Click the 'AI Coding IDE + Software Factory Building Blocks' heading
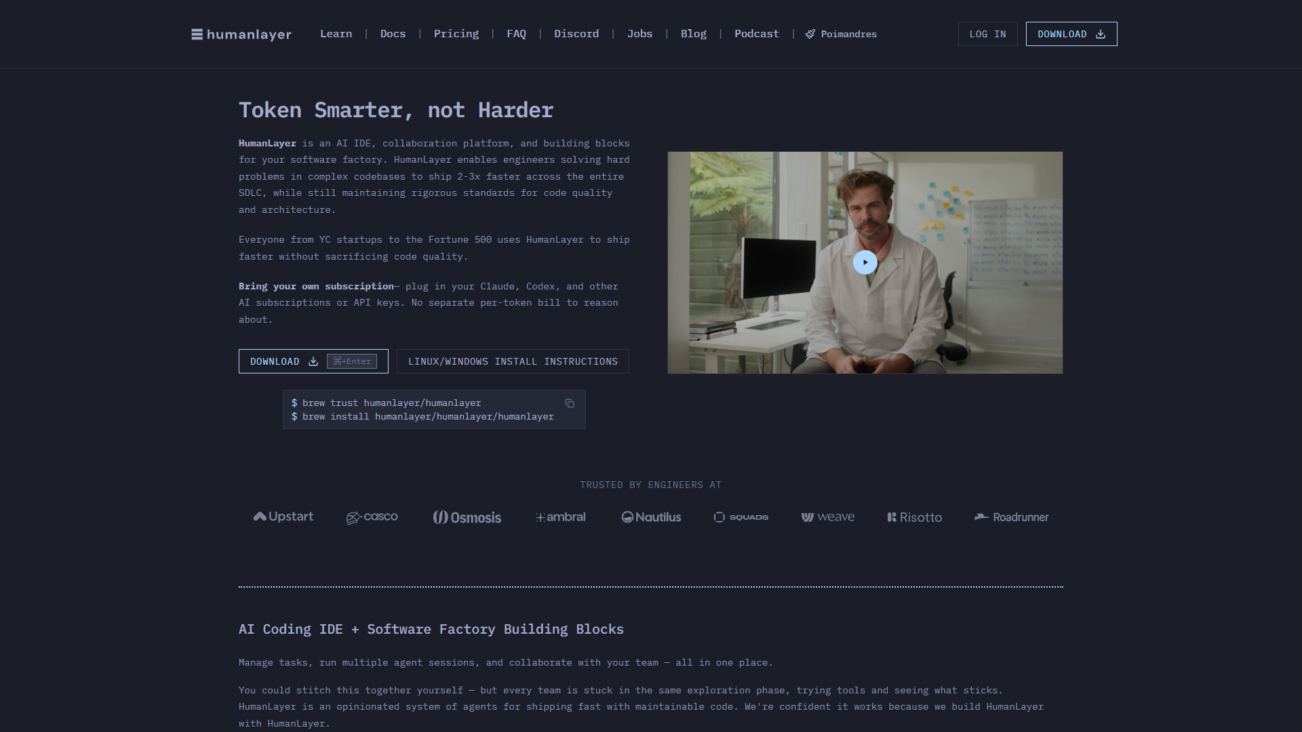The height and width of the screenshot is (732, 1302). coord(431,629)
